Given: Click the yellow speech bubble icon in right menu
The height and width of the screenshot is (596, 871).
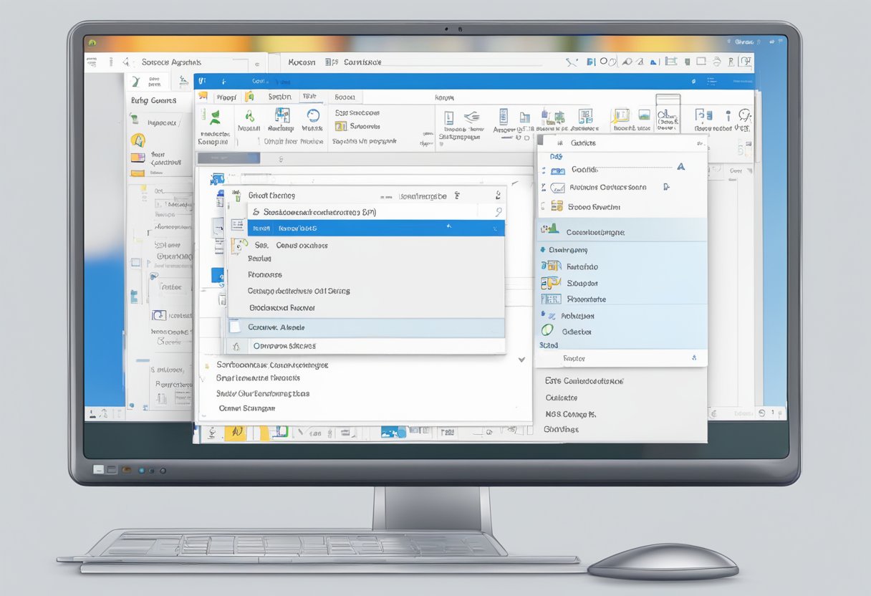Looking at the screenshot, I should click(x=550, y=283).
